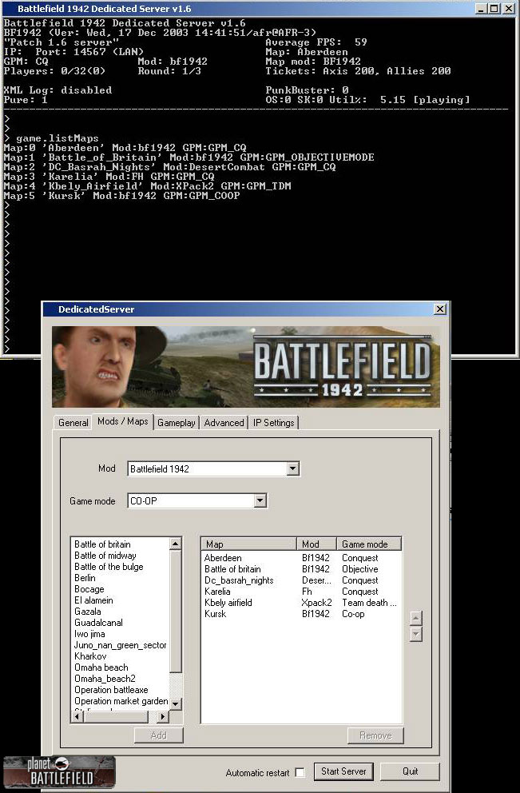
Task: Select Battle of the bulge map
Action: coord(109,567)
